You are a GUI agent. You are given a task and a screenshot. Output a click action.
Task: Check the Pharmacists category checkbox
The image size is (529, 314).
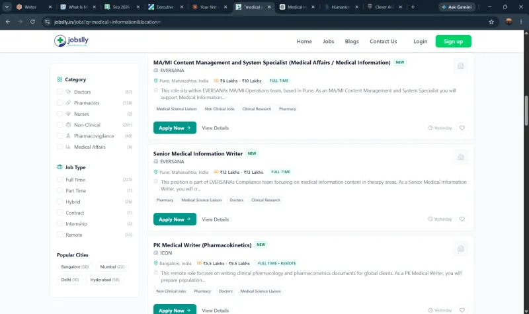tap(60, 103)
